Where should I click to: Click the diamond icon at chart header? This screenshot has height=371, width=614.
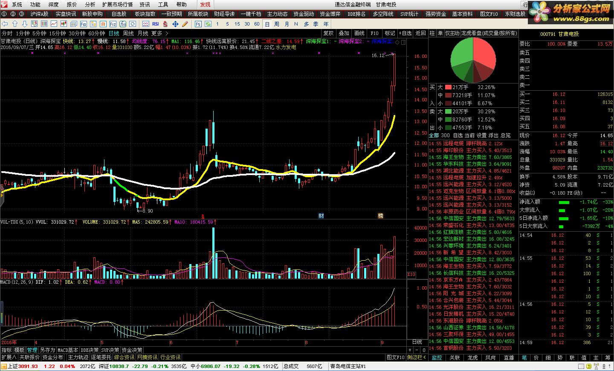(x=397, y=42)
